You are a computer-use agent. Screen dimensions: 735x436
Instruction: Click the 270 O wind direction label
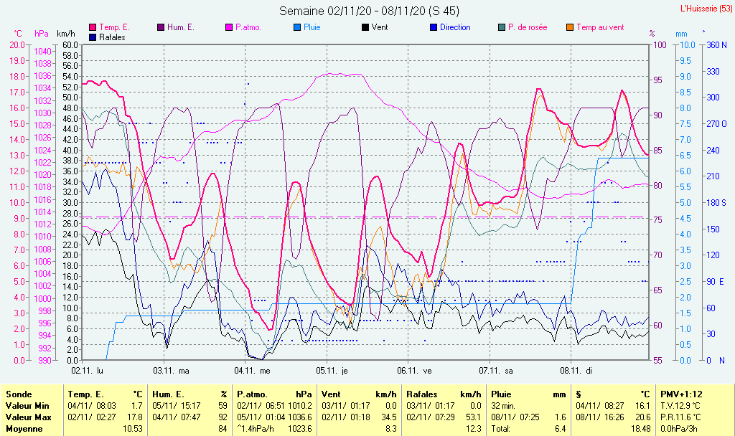coord(717,124)
